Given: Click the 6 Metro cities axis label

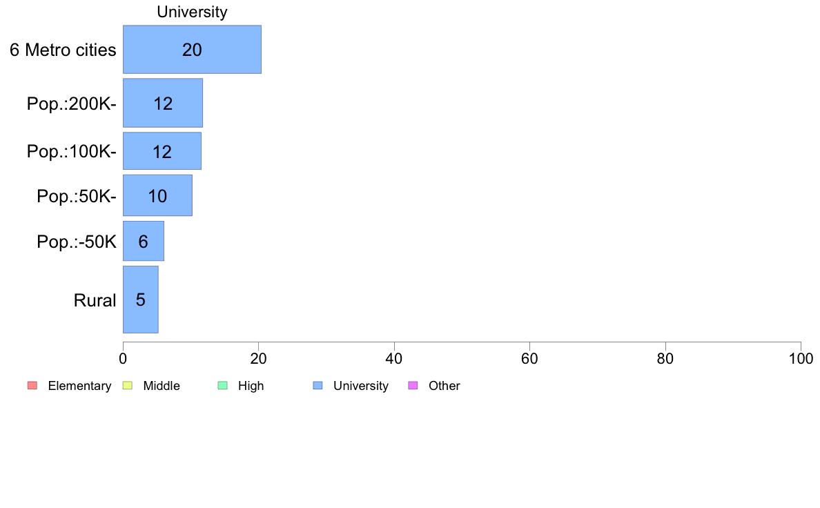Looking at the screenshot, I should coord(63,50).
